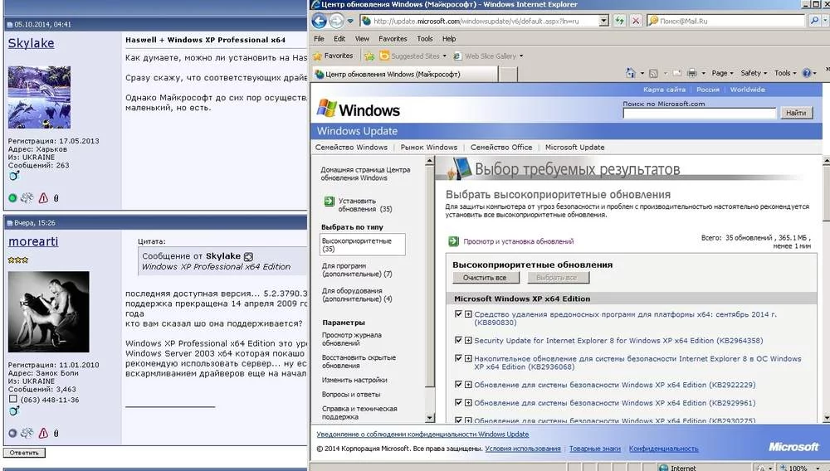
Task: Select Для программ (дополнительные) (7)
Action: click(x=356, y=270)
